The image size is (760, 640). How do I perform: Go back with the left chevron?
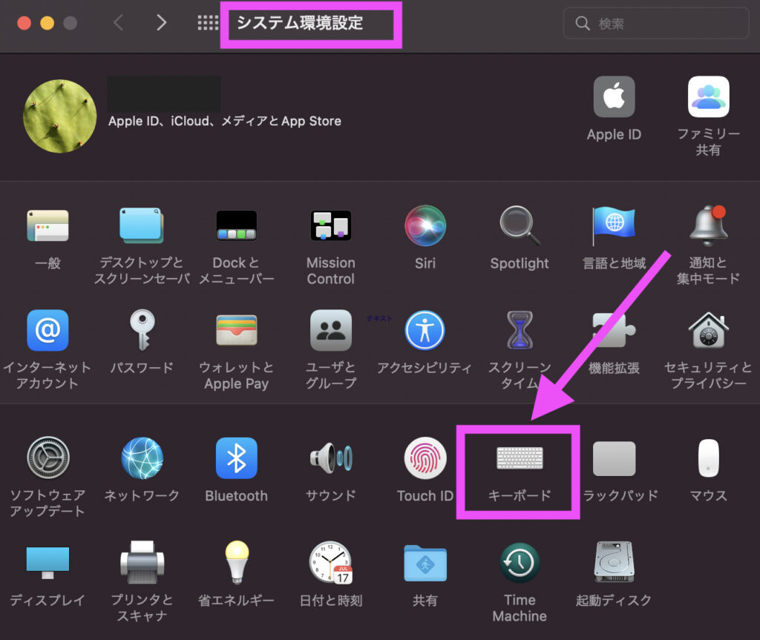[118, 23]
